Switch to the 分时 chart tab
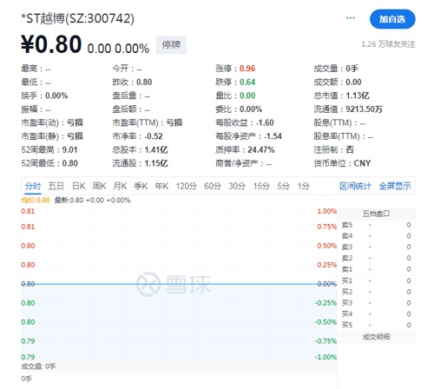The image size is (434, 389). click(x=33, y=186)
